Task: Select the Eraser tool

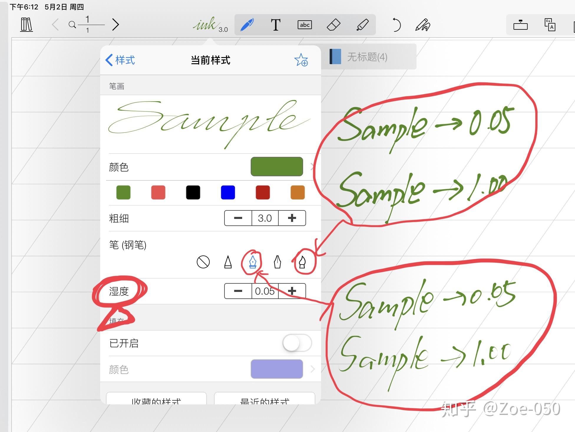Action: pyautogui.click(x=333, y=25)
